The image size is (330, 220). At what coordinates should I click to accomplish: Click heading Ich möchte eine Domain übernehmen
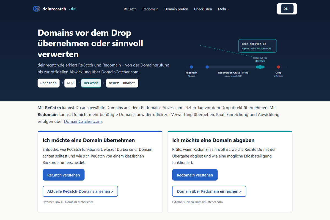89,140
